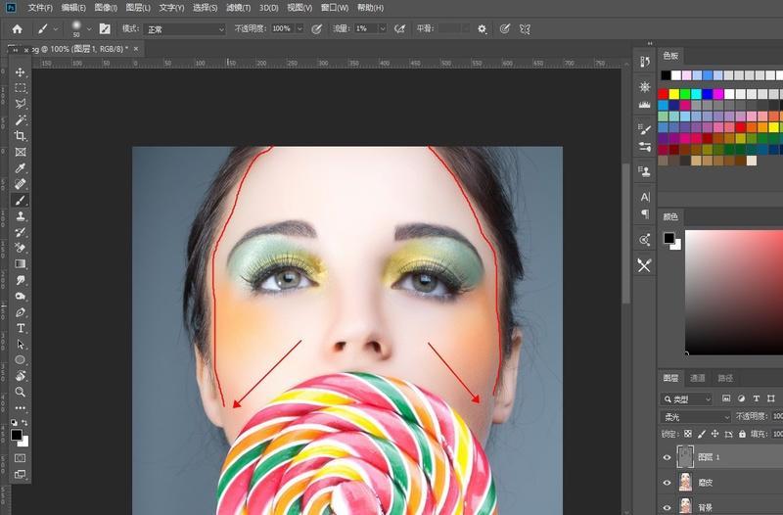The image size is (783, 515).
Task: Swap foreground and background colors icon
Action: pyautogui.click(x=25, y=423)
